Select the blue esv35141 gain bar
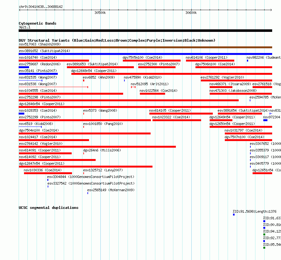Viewport: 281px width, 260px height. pyautogui.click(x=38, y=74)
